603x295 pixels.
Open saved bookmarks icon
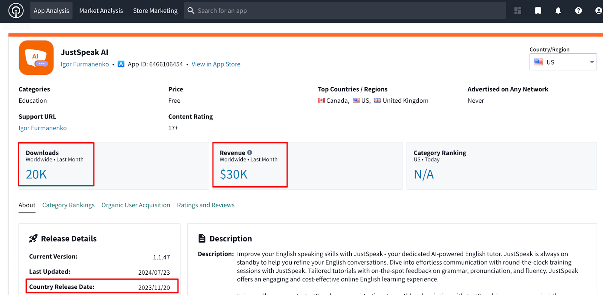538,11
